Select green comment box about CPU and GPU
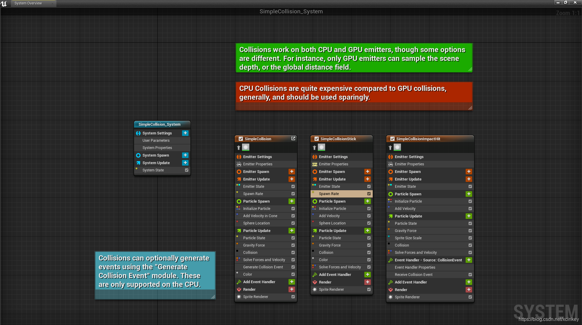Viewport: 582px width, 325px height. (x=354, y=58)
